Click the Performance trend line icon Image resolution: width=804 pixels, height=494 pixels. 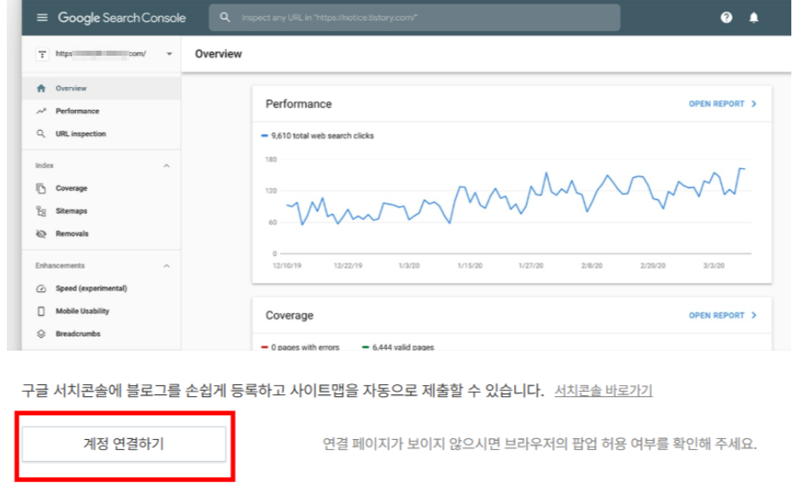point(41,111)
